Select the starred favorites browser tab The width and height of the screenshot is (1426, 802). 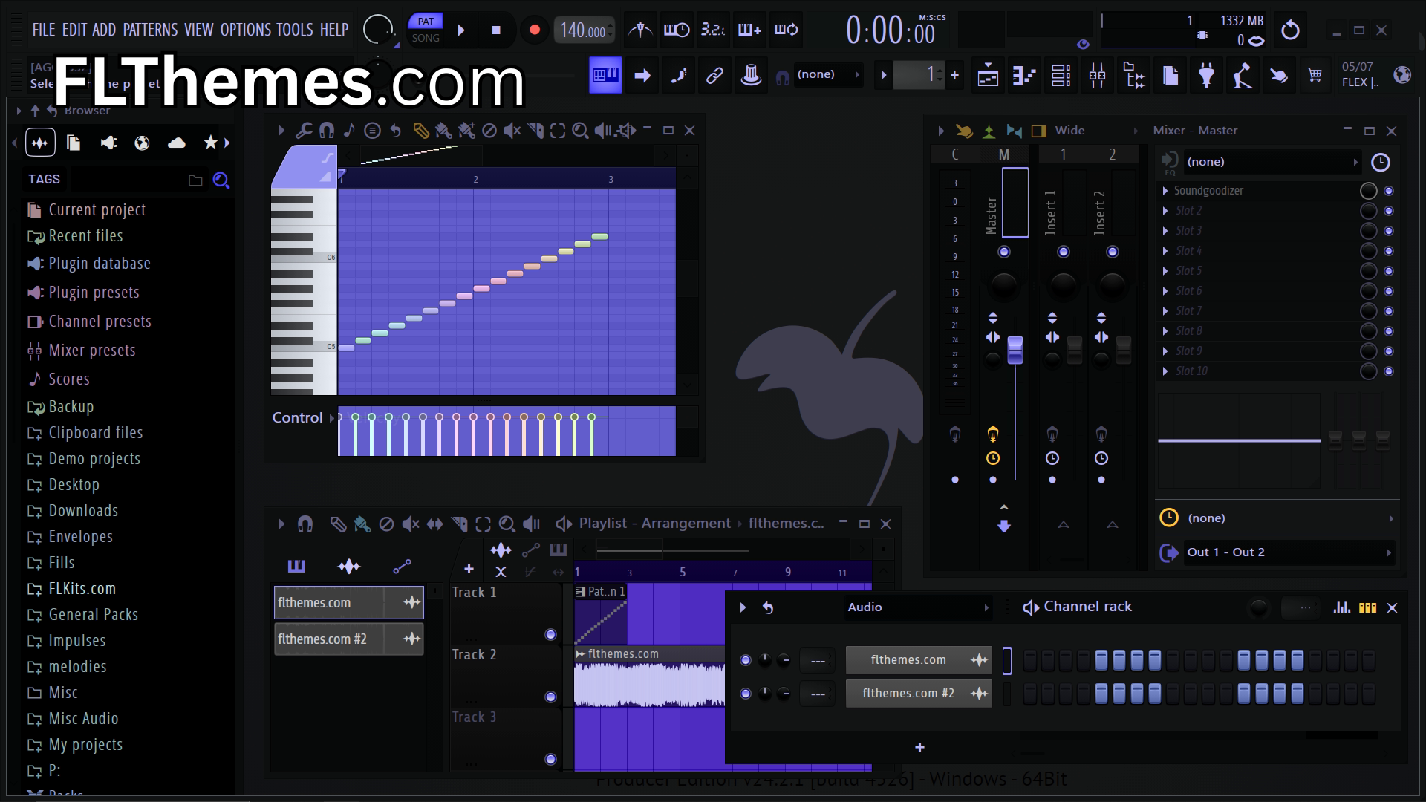[211, 143]
